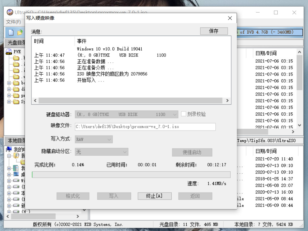Expand the "bo" folder tree node
Viewport: 308px width, 231px height.
click(x=9, y=83)
